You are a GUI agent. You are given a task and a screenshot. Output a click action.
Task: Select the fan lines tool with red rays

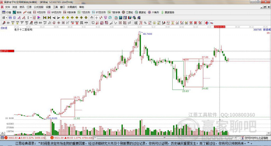click(x=97, y=23)
